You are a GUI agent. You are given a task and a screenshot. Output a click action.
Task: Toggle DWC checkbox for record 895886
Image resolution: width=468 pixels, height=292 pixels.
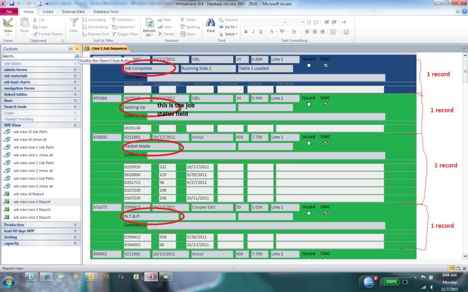[326, 104]
